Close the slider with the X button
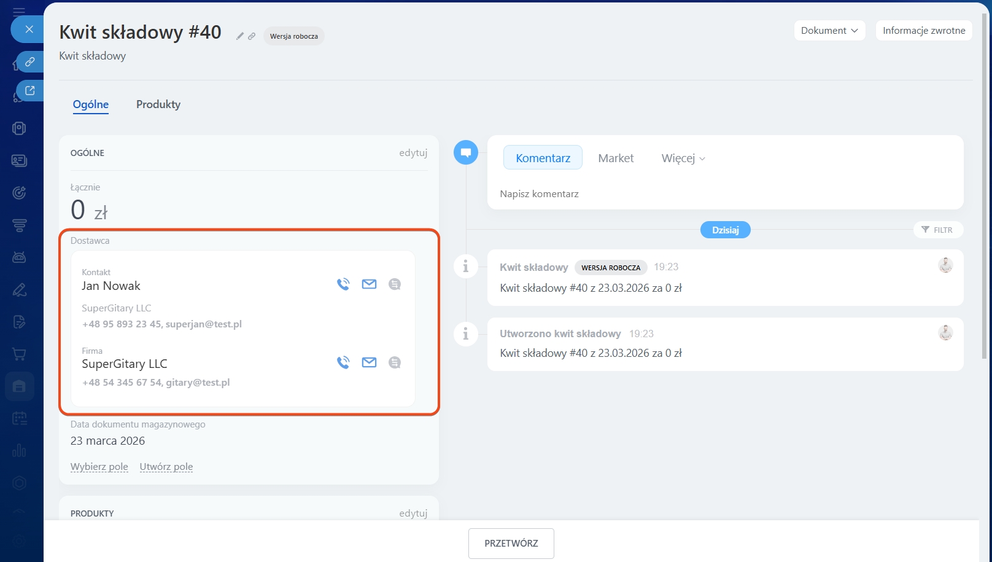The height and width of the screenshot is (562, 992). tap(29, 29)
